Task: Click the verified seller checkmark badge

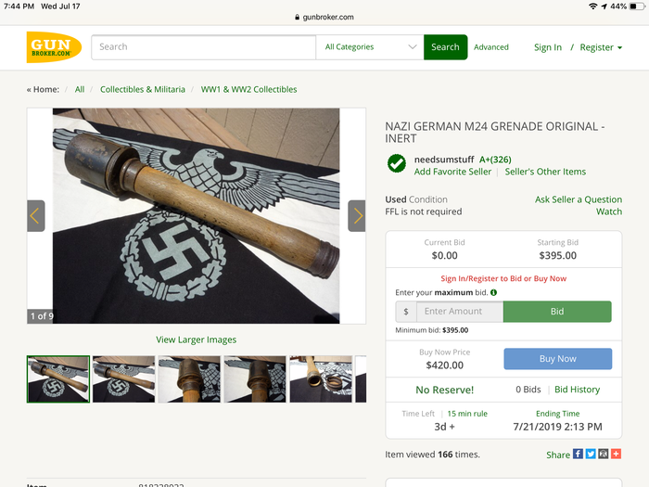Action: pyautogui.click(x=397, y=164)
